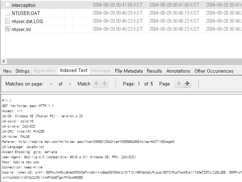The width and height of the screenshot is (242, 182).
Task: Click the 'UA-color: color16' line
Action: point(18,121)
